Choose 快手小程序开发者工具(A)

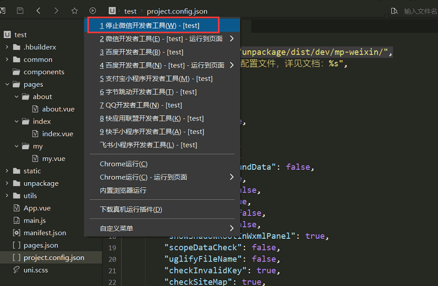[x=162, y=131]
